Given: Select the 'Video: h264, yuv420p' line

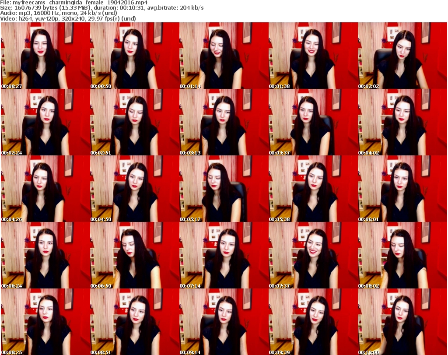Looking at the screenshot, I should 68,19.
